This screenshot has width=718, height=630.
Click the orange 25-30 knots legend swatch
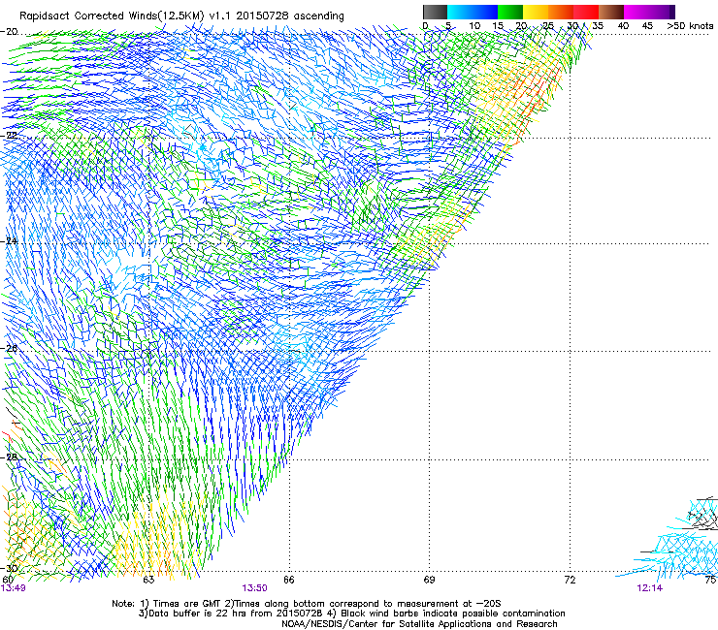(x=561, y=12)
